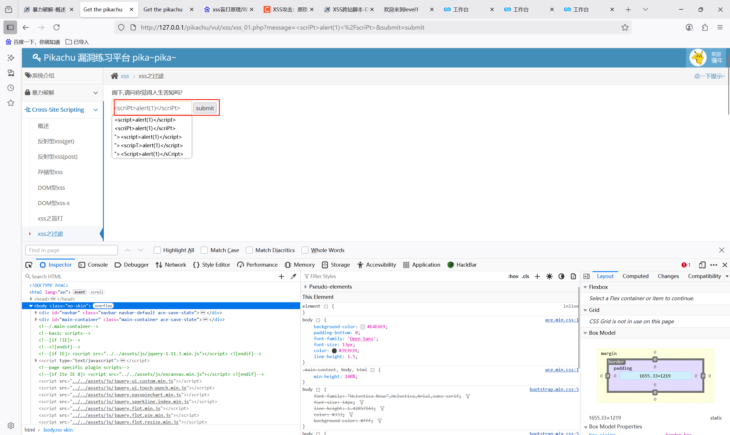Collapse the body element node
The image size is (730, 435).
(31, 306)
